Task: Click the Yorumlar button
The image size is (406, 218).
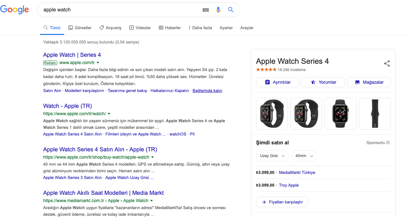Action: pyautogui.click(x=323, y=82)
